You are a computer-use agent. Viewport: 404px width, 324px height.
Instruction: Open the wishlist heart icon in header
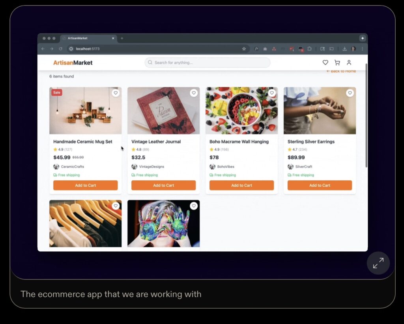click(x=325, y=63)
